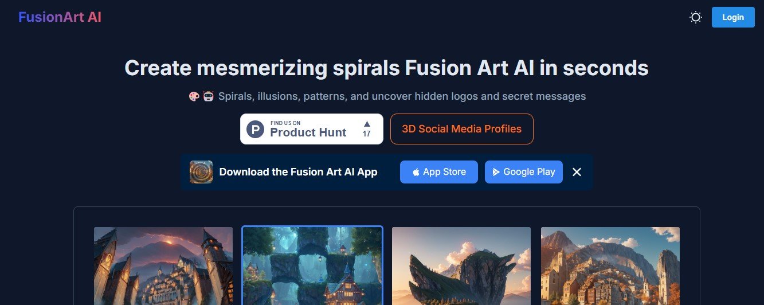Select the floating rock island thumbnail
The width and height of the screenshot is (764, 305).
click(x=461, y=266)
